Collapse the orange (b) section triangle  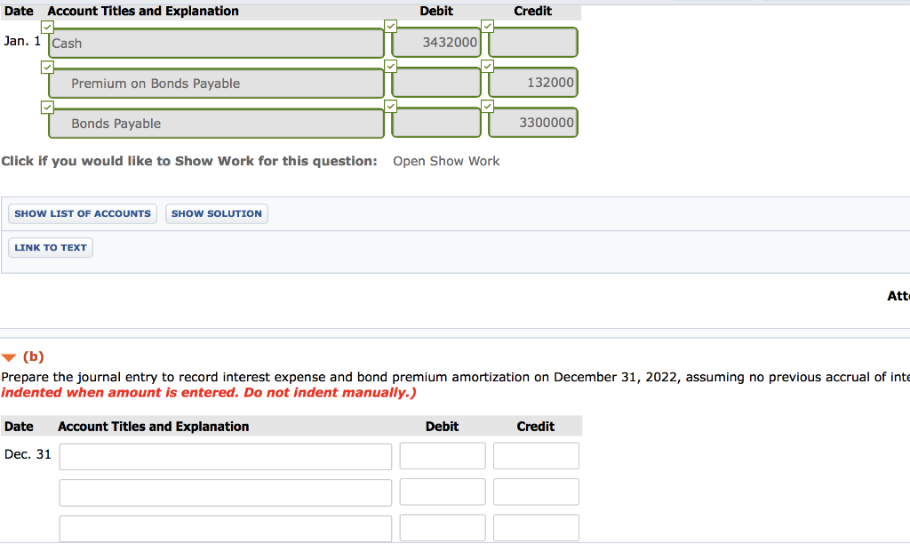coord(12,357)
